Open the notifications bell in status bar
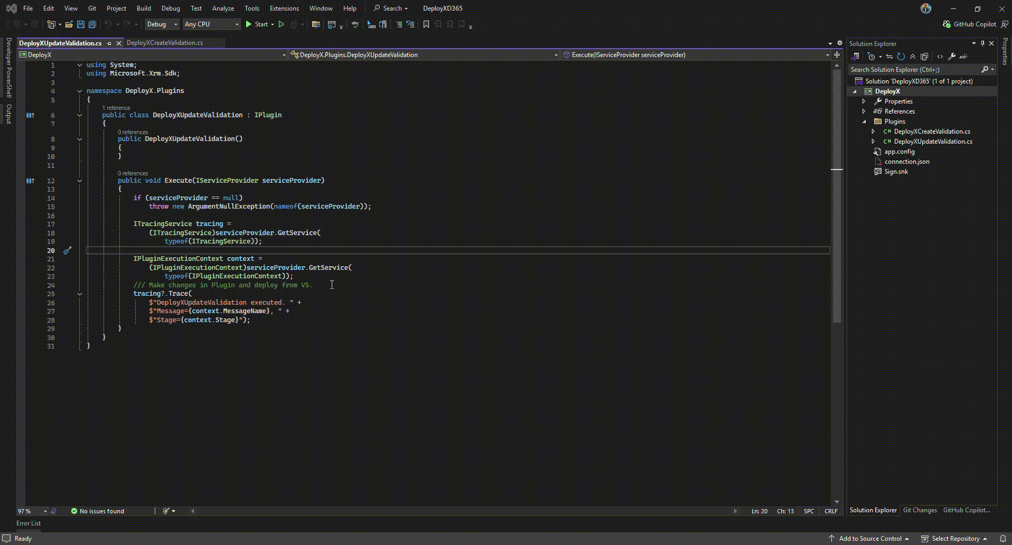The height and width of the screenshot is (545, 1012). click(1002, 539)
